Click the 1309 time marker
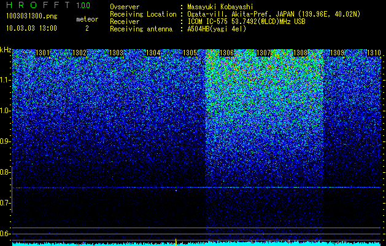 click(x=337, y=53)
